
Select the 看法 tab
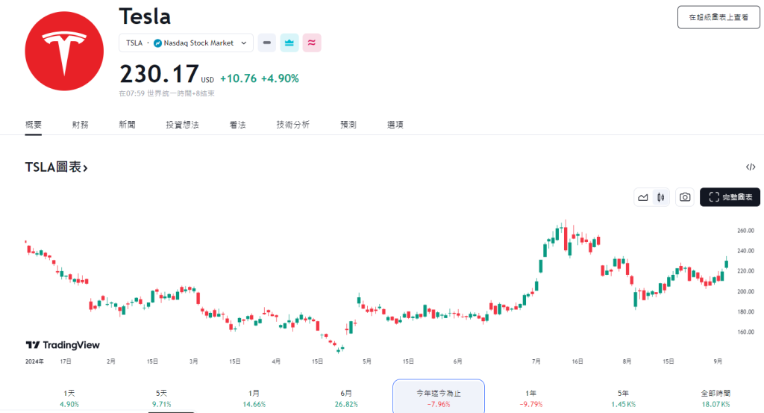[238, 125]
